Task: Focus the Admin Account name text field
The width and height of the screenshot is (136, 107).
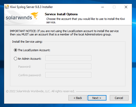Action: click(x=68, y=58)
